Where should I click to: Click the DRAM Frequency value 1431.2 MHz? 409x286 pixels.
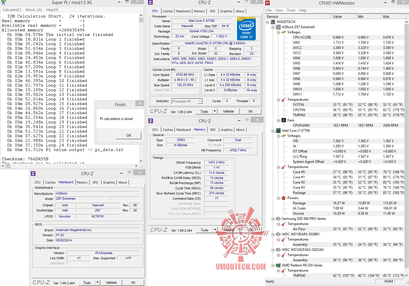click(x=217, y=163)
